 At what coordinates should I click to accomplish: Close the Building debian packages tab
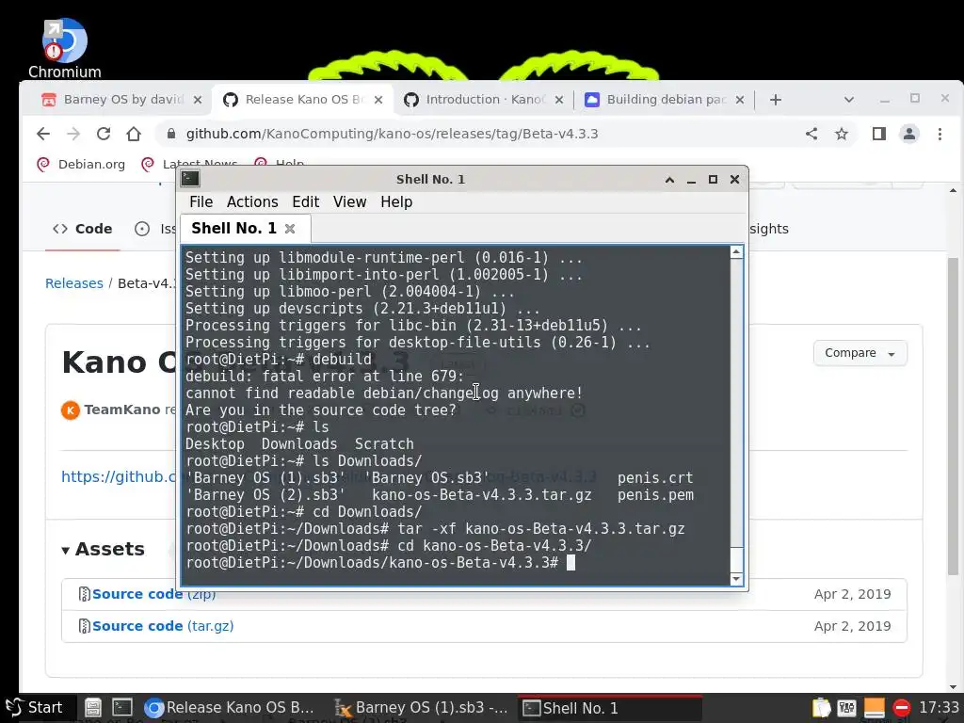[740, 100]
